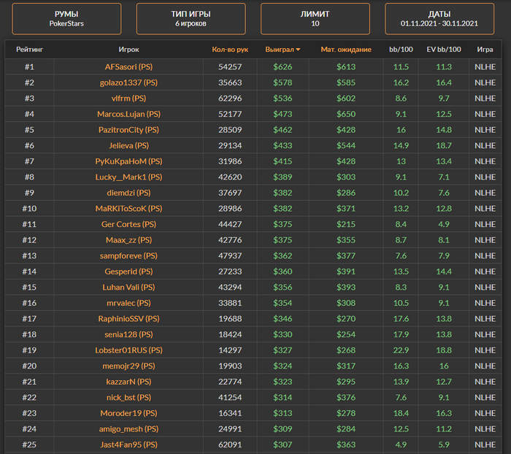Viewport: 511px width, 454px height.
Task: Click the Рейтинг column header
Action: pos(29,50)
